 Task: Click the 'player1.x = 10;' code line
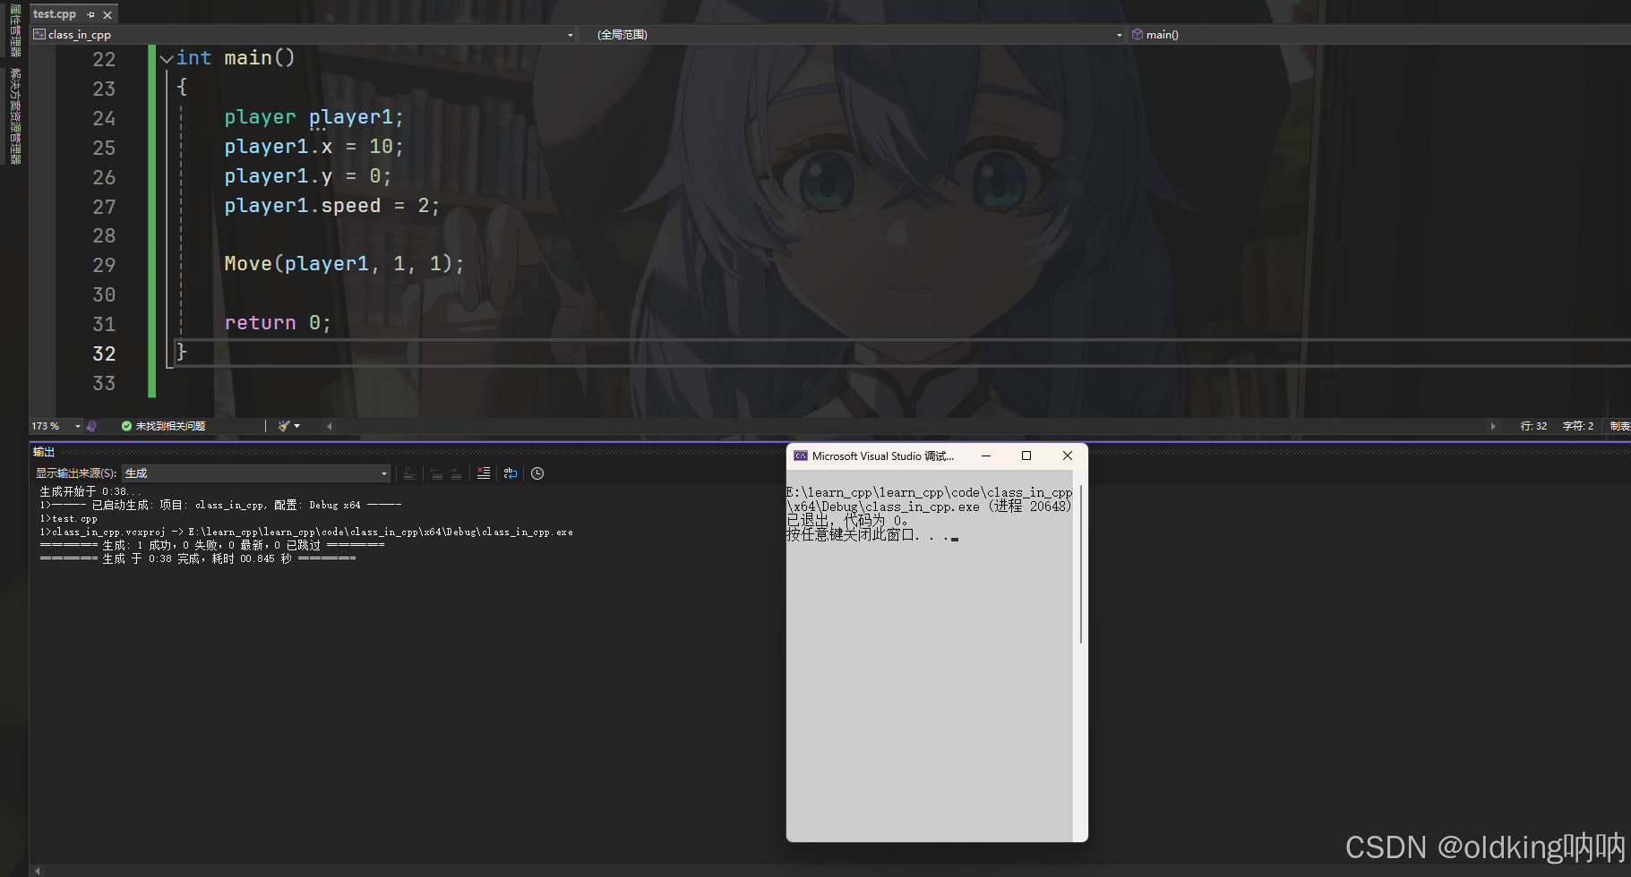(x=313, y=147)
